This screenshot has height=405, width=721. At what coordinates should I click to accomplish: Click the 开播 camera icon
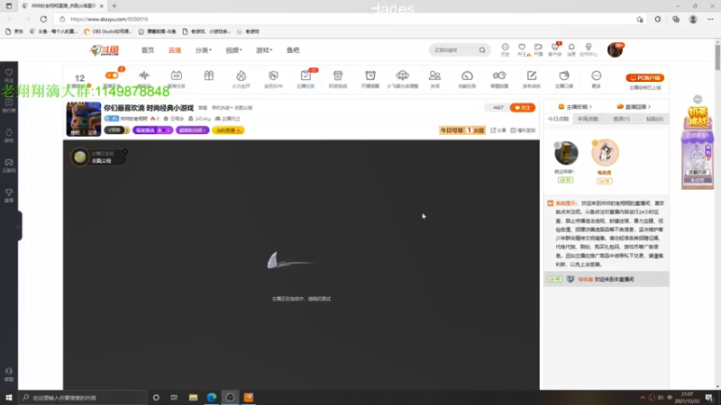538,48
